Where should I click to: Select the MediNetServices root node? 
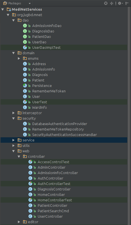pos(27,10)
